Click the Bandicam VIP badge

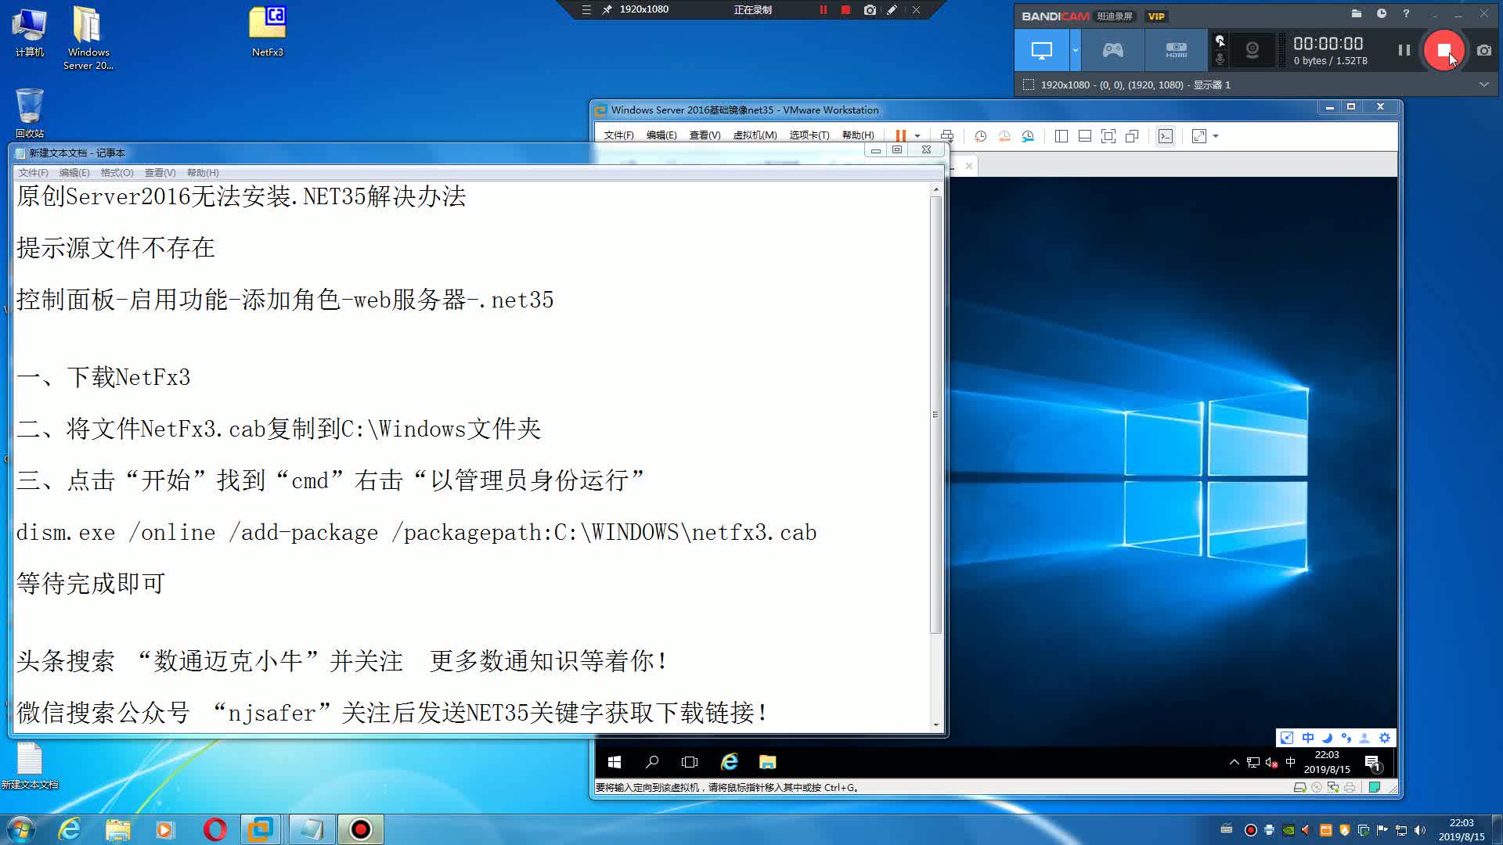pyautogui.click(x=1156, y=16)
